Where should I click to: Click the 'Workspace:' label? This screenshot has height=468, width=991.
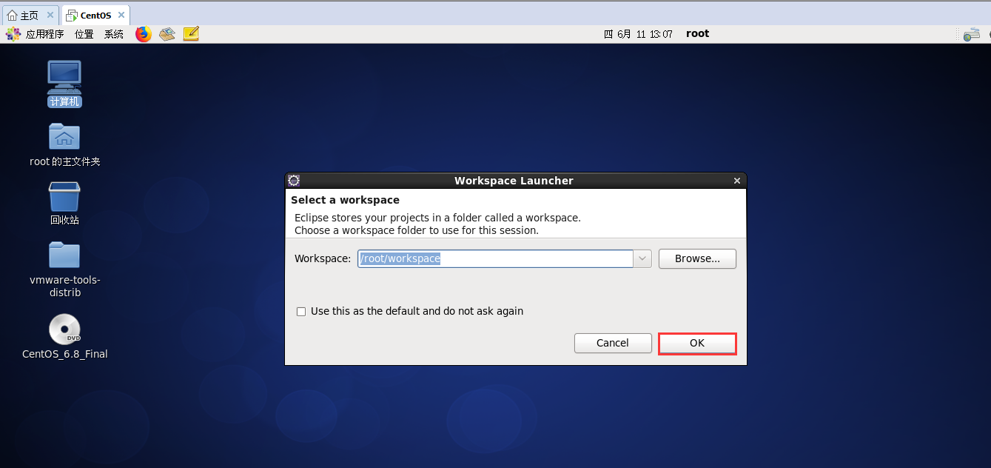pos(323,258)
